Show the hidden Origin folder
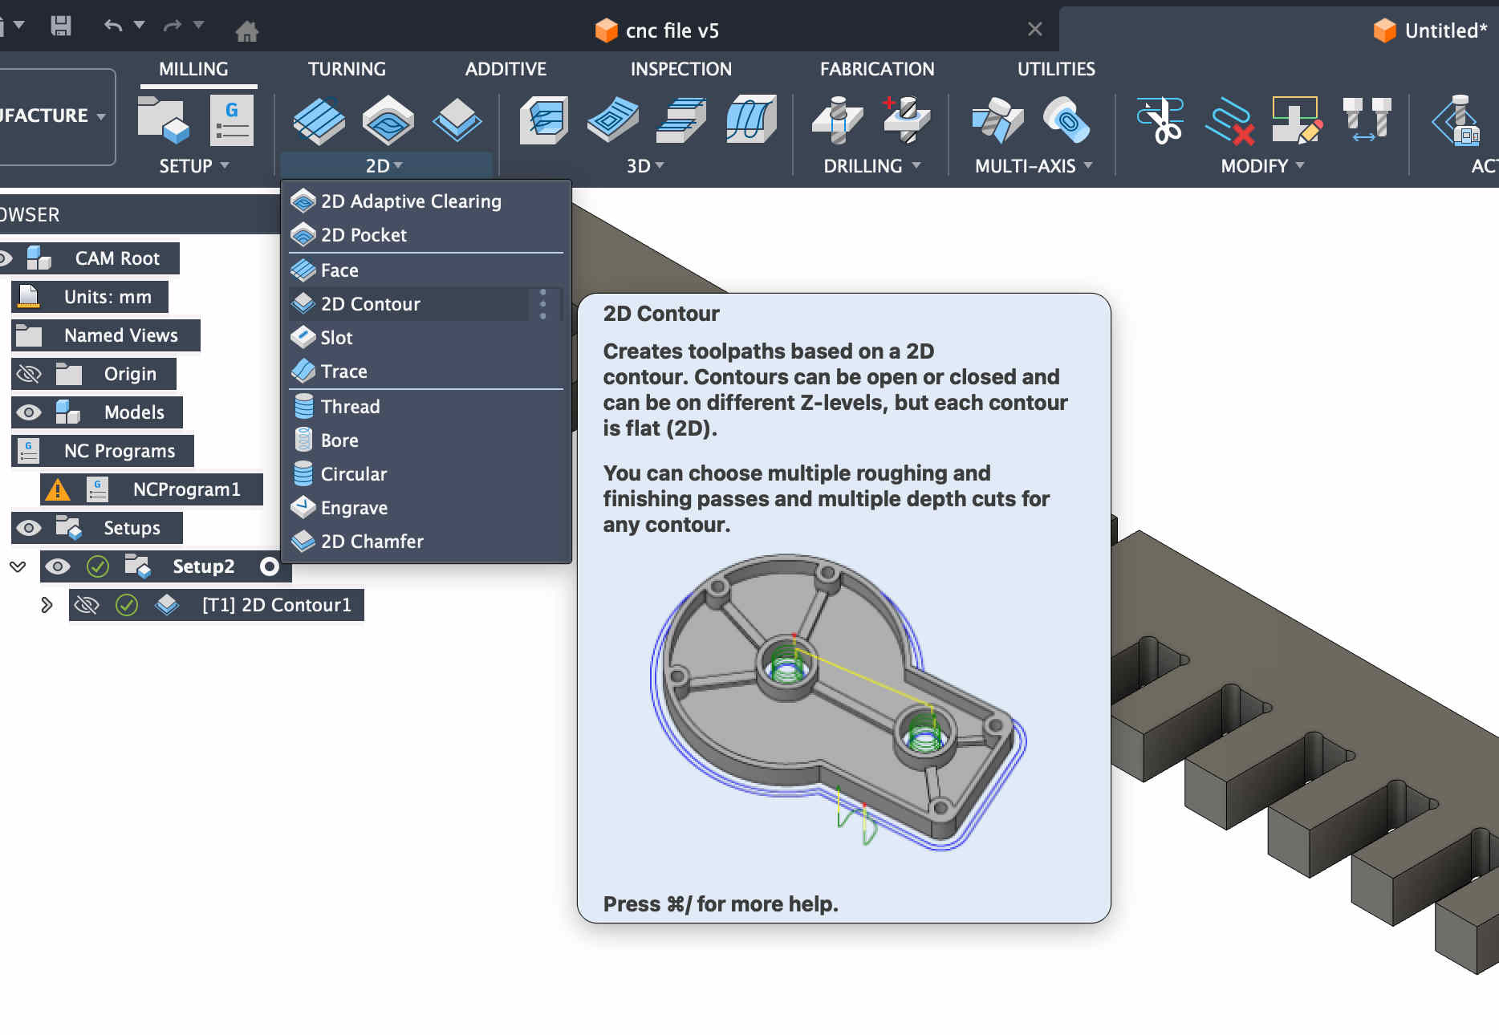Viewport: 1499px width, 1035px height. [x=29, y=374]
